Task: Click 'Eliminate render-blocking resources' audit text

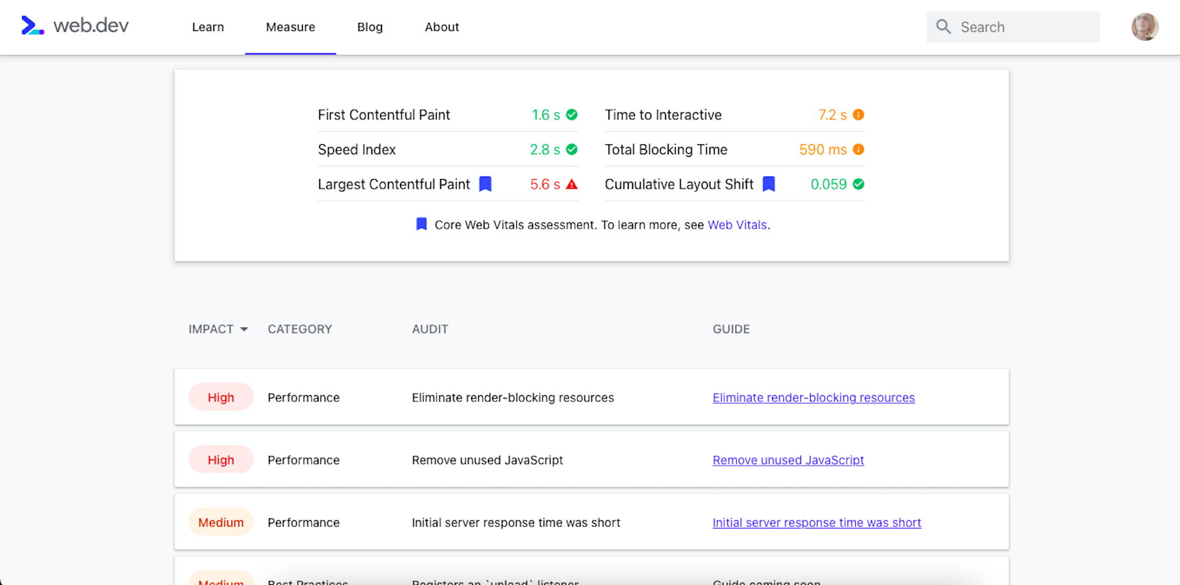Action: [x=513, y=398]
